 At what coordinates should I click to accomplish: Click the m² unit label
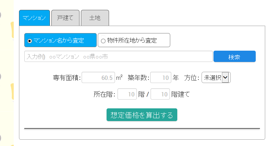[119, 77]
